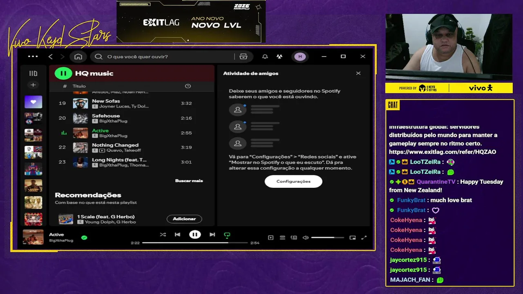Open BigXthaPlug artist link under Safehouse

113,121
